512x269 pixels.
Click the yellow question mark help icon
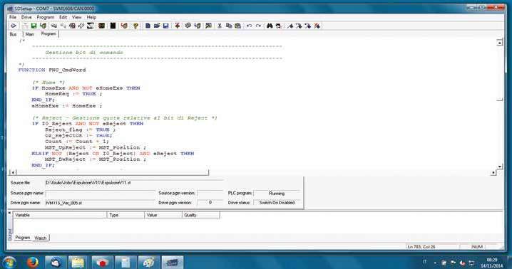135,26
